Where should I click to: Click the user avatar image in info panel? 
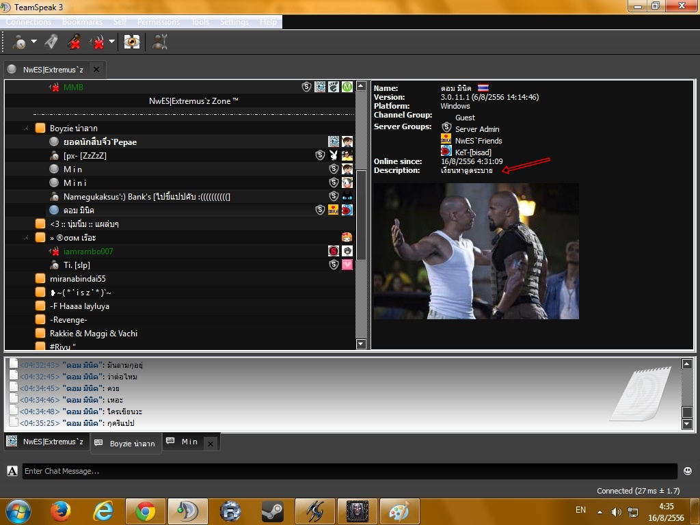pos(476,251)
